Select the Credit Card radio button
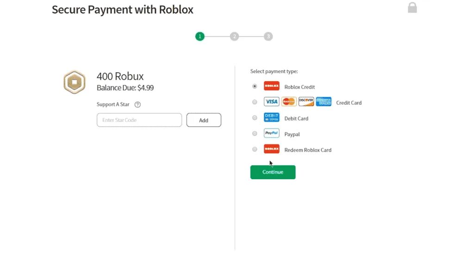This screenshot has height=266, width=474. coord(255,102)
